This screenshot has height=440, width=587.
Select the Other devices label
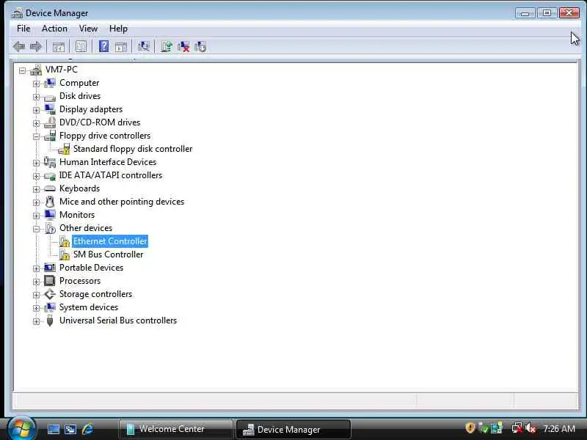(x=86, y=228)
